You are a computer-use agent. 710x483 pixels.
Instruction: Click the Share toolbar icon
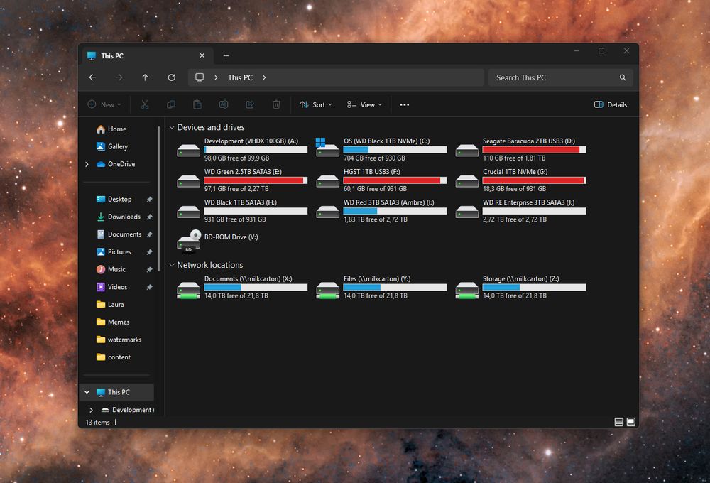[250, 104]
